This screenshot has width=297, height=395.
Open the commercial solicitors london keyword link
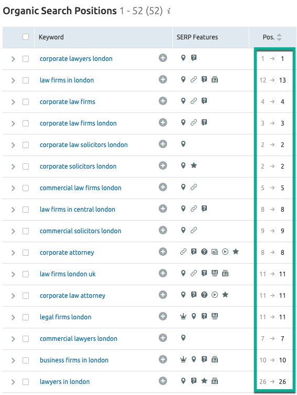[x=81, y=231]
